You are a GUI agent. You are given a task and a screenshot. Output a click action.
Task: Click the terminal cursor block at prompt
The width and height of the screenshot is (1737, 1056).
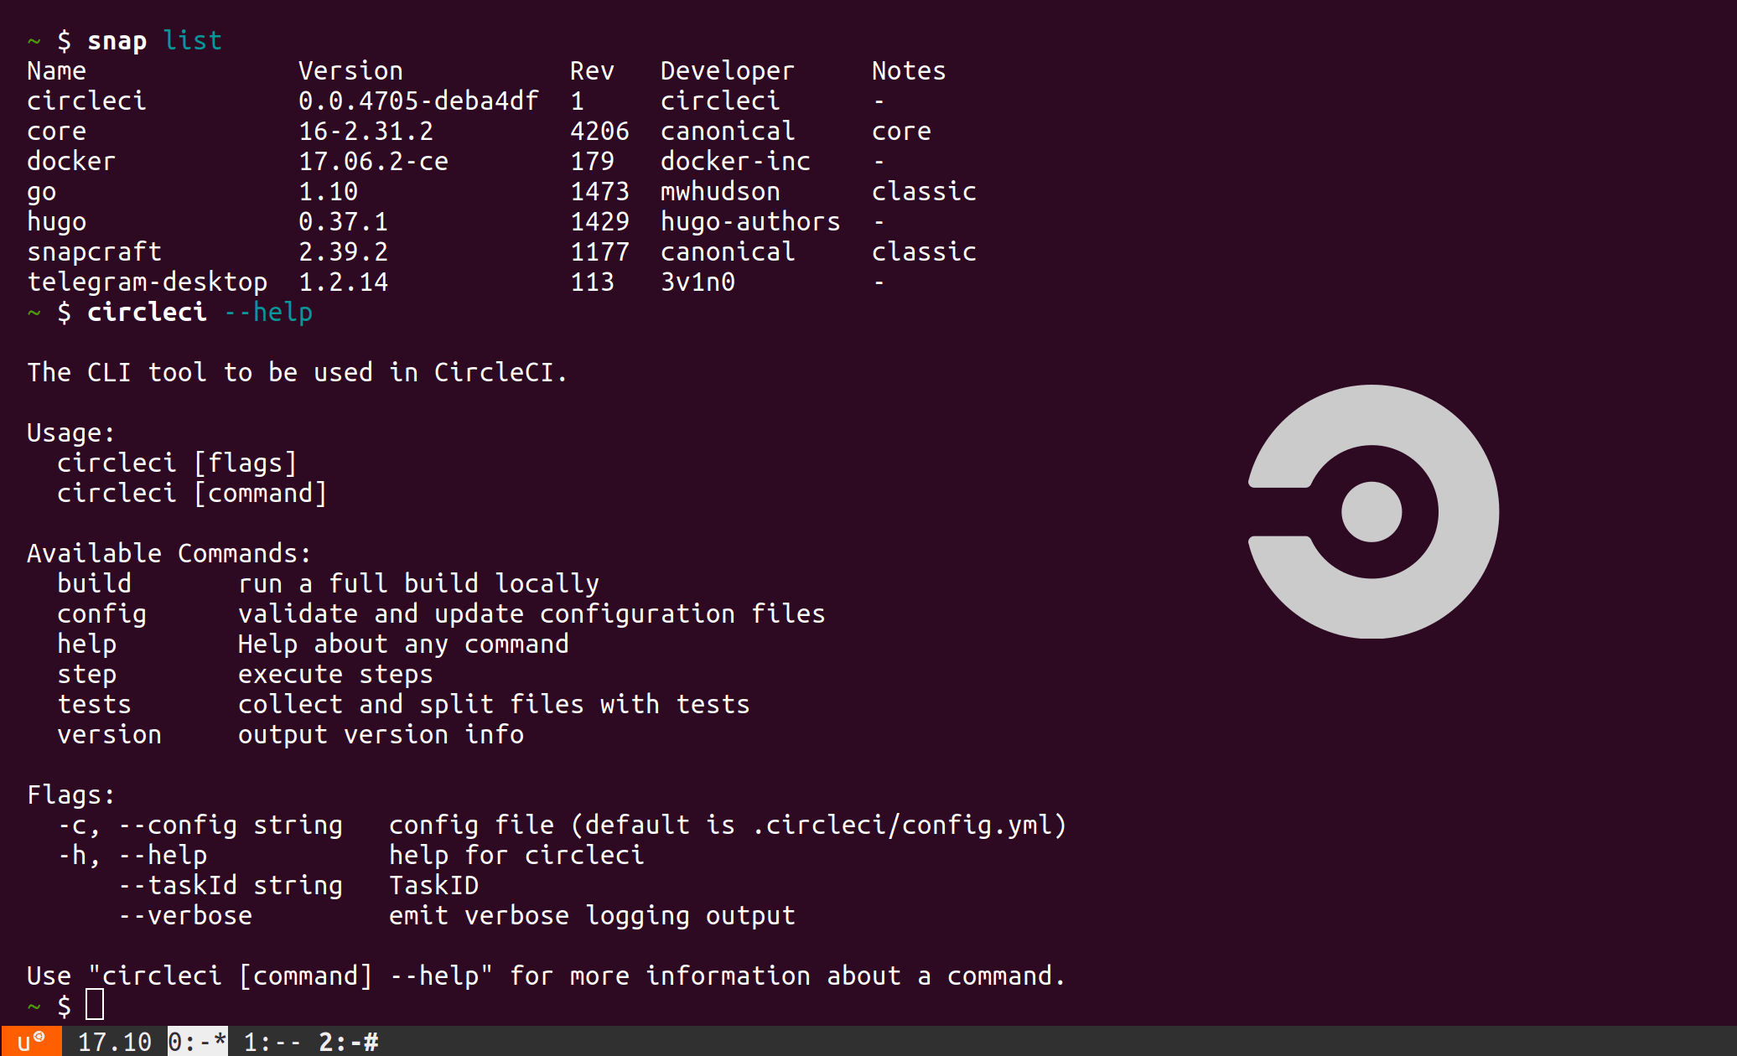[x=95, y=1004]
